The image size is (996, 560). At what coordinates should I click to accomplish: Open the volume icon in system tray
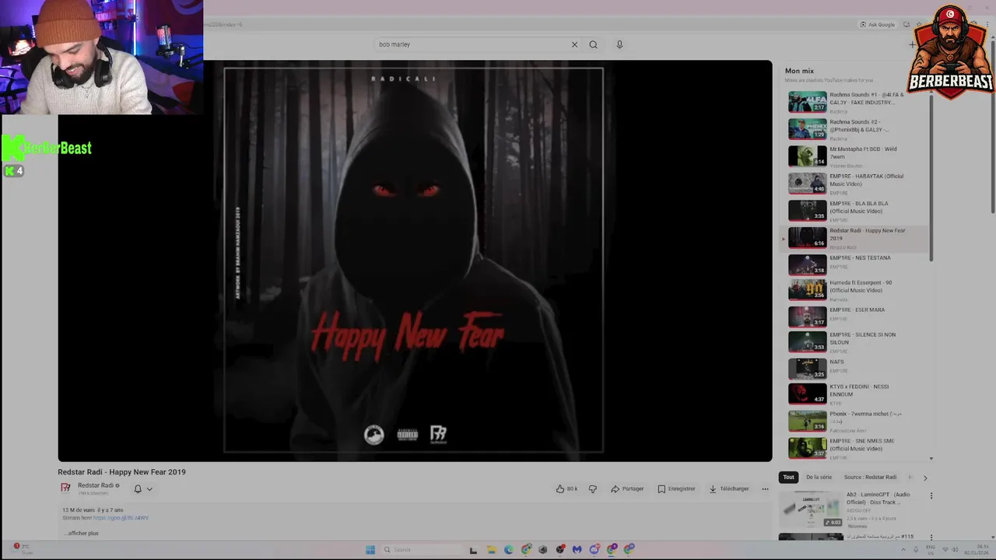pyautogui.click(x=953, y=550)
